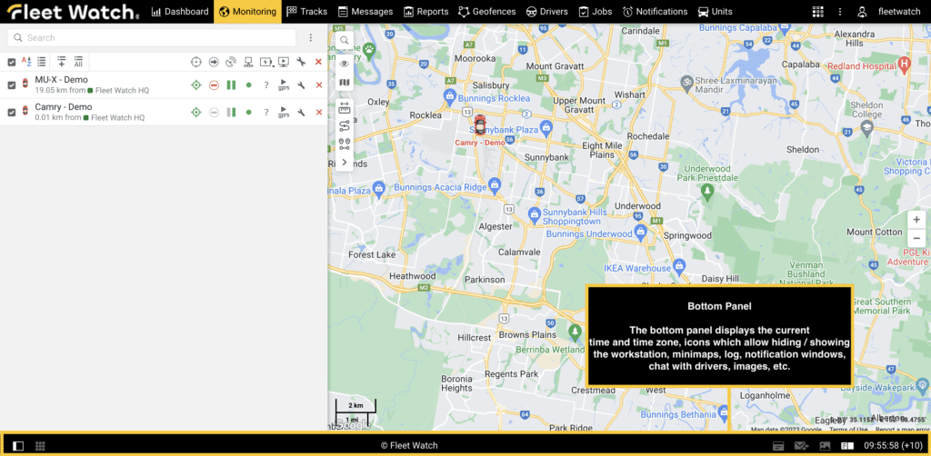Switch to the Tracks tab

coord(306,12)
